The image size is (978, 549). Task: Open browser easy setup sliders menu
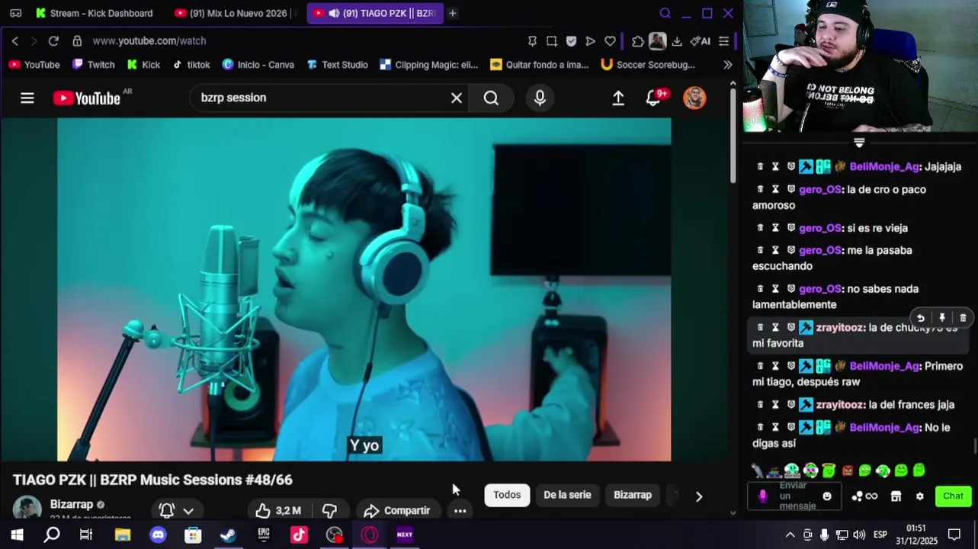click(x=723, y=41)
